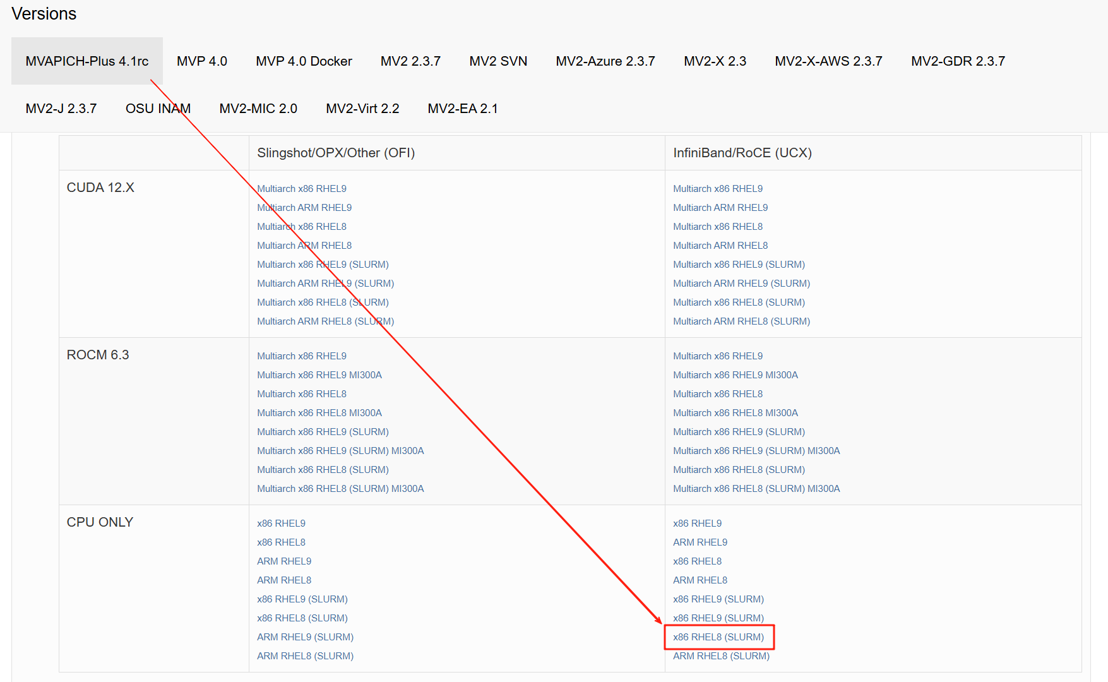Open the MV2 SVN tab
The width and height of the screenshot is (1108, 682).
(x=498, y=61)
